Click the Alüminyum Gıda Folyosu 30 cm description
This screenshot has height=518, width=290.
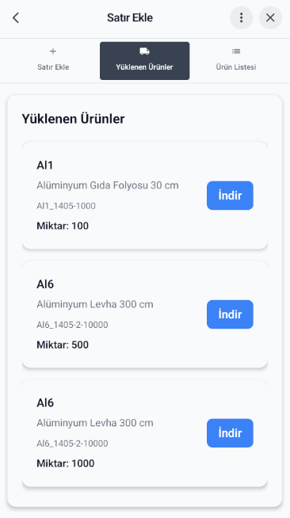click(x=108, y=185)
